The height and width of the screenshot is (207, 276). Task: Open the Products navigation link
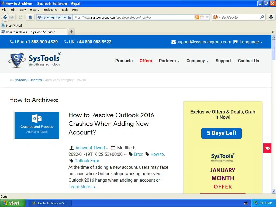pos(124,61)
